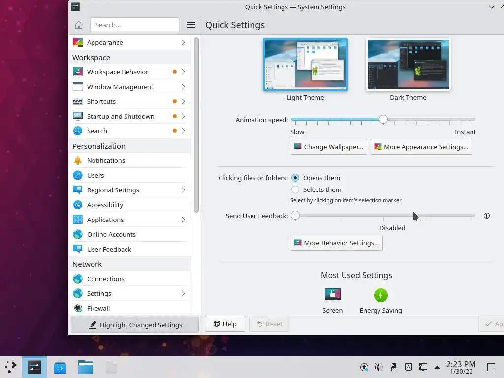
Task: Click the Shortcuts keyboard icon
Action: coord(78,101)
